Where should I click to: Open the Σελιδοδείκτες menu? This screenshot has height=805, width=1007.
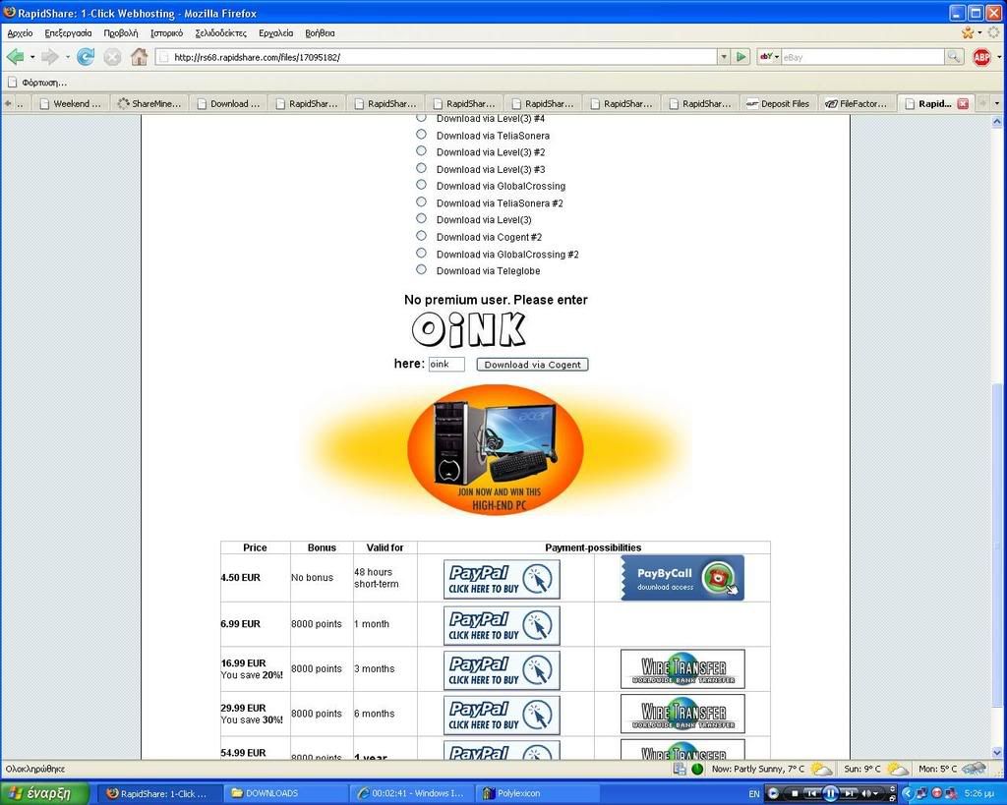click(221, 32)
